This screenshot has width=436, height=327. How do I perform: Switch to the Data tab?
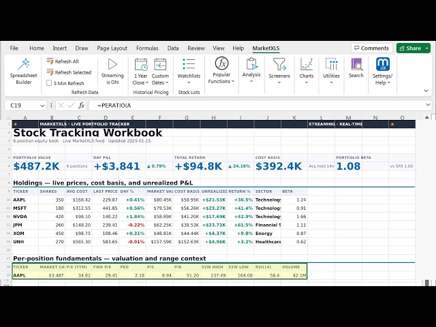[173, 48]
